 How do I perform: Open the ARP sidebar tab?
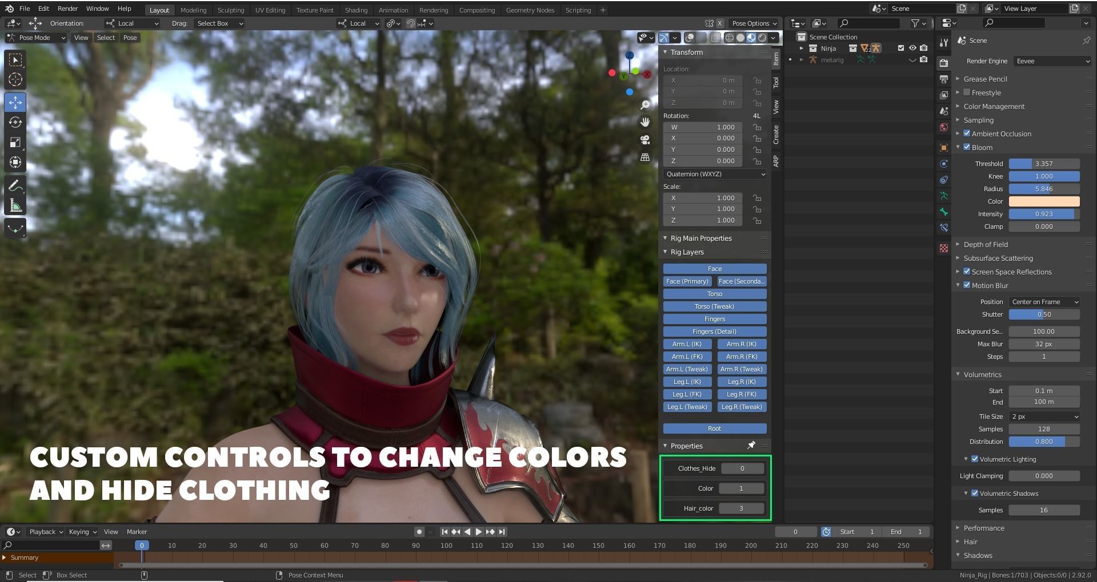tap(776, 161)
